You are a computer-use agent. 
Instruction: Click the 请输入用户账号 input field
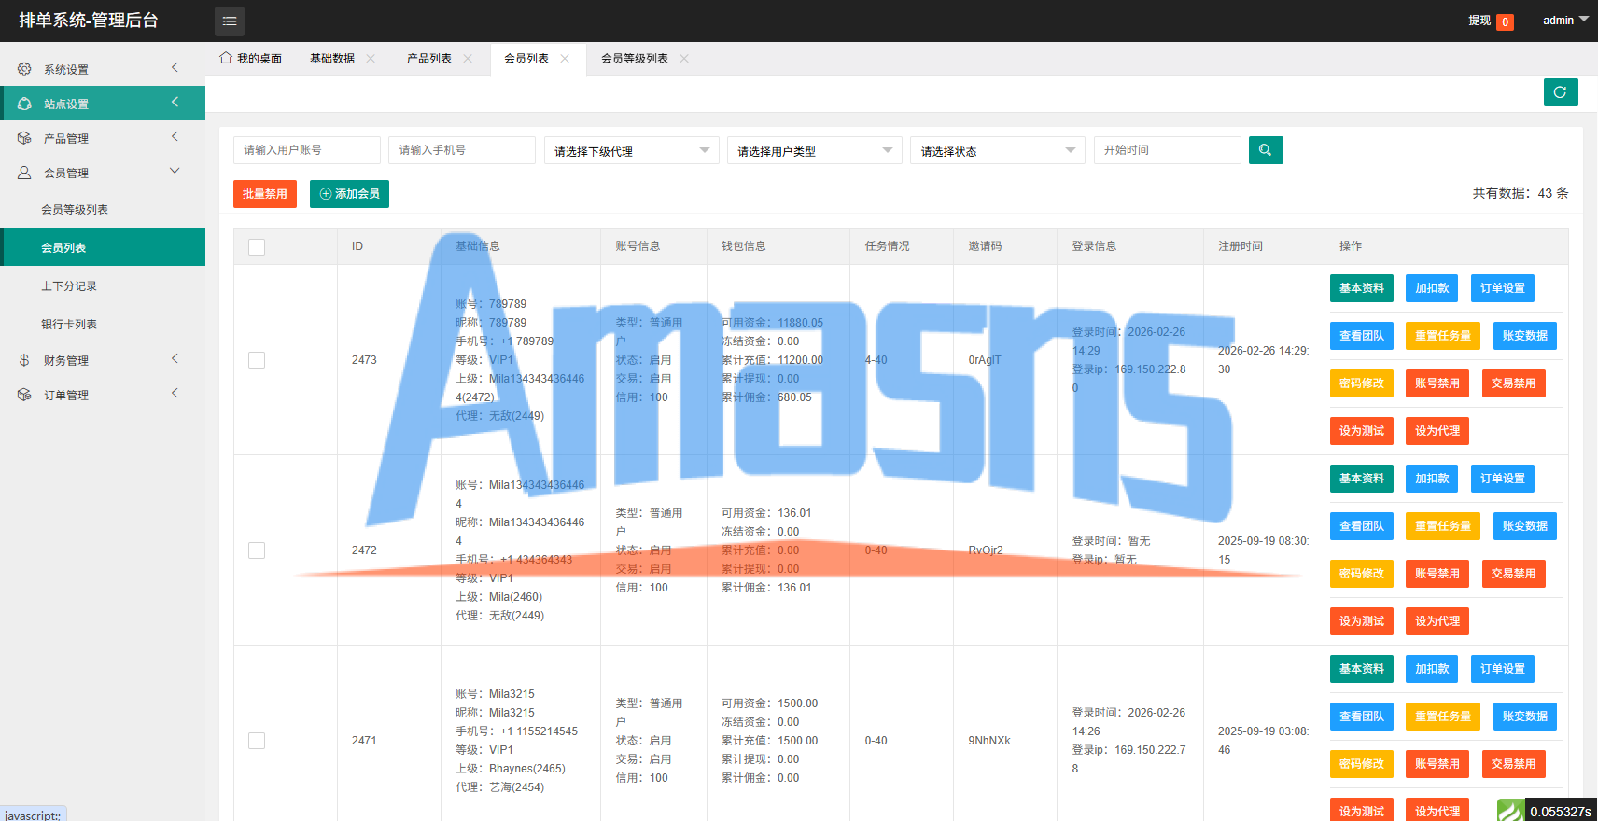coord(307,150)
